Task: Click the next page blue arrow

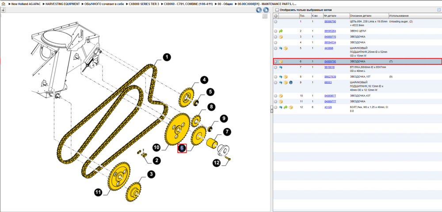Action: (266, 10)
